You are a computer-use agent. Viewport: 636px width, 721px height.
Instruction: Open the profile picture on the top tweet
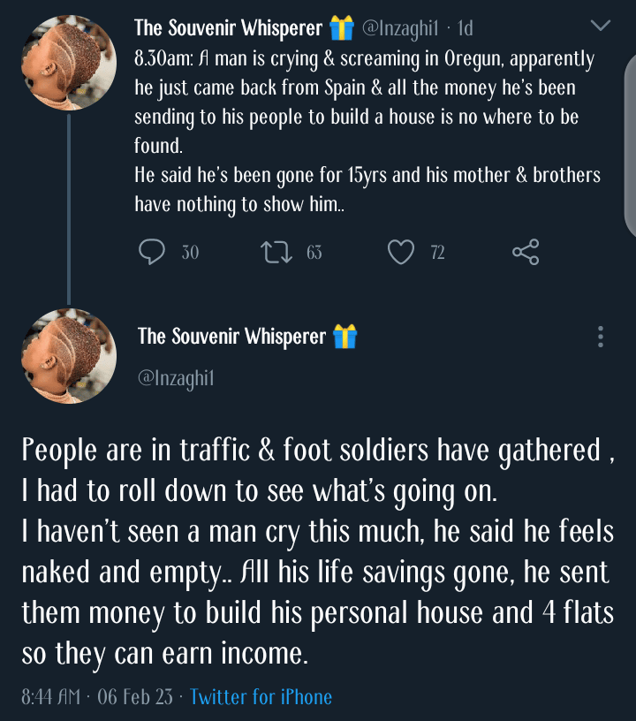pos(69,63)
